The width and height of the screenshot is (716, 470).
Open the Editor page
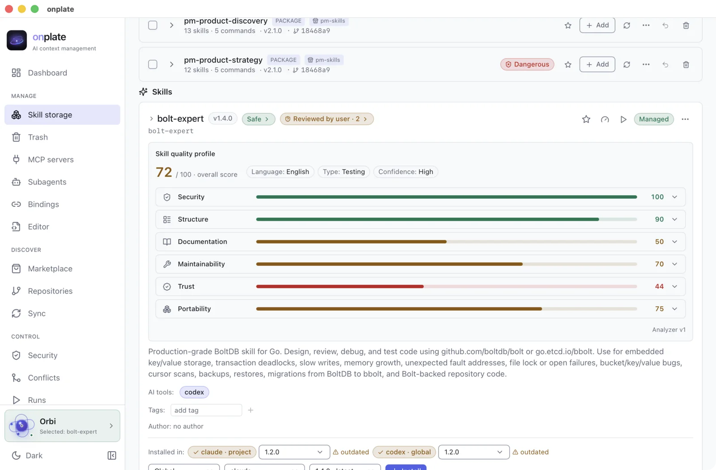pyautogui.click(x=62, y=226)
